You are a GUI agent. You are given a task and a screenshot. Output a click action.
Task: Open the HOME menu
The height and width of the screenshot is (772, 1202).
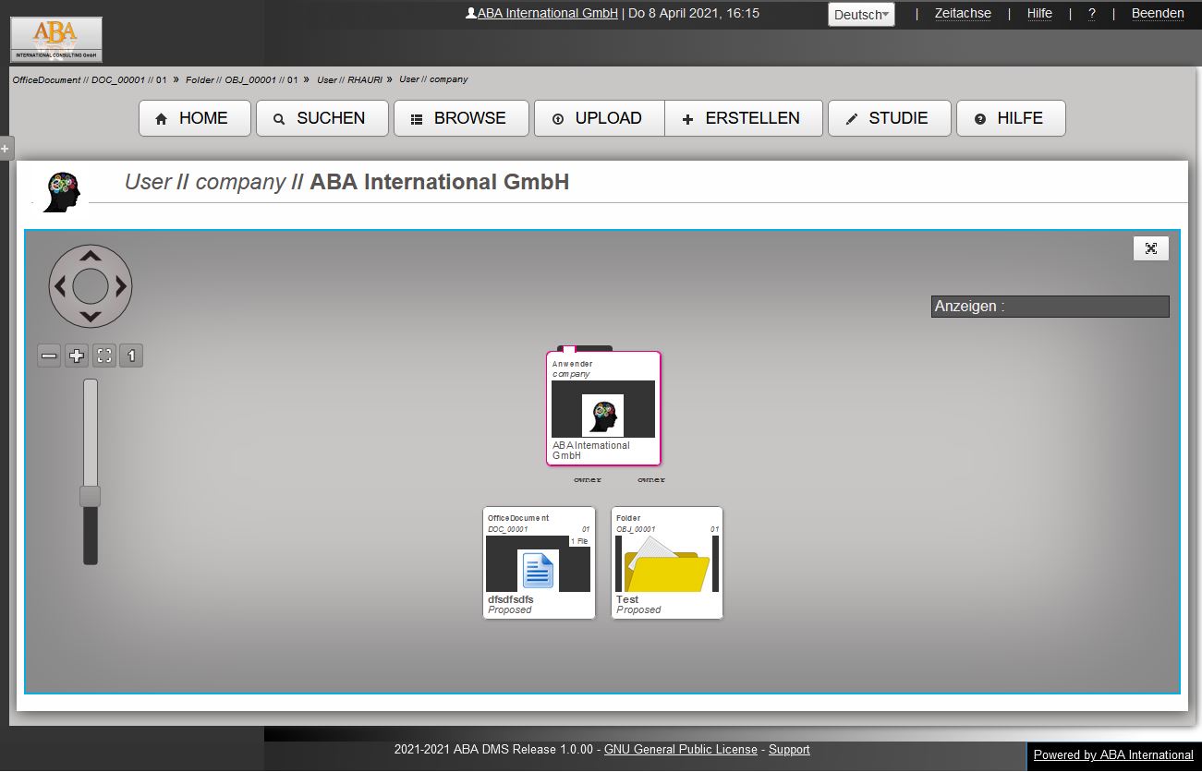tap(195, 118)
